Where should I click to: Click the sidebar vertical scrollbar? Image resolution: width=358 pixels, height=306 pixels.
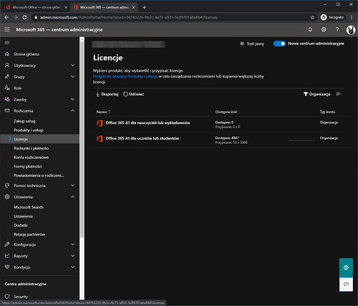click(82, 140)
